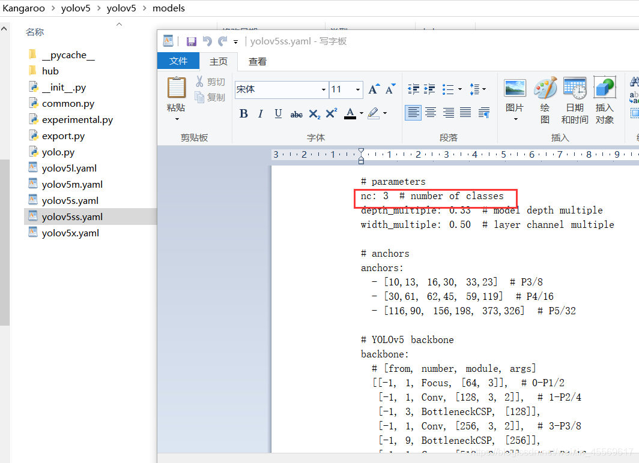Open the font color picker arrow

tap(362, 113)
